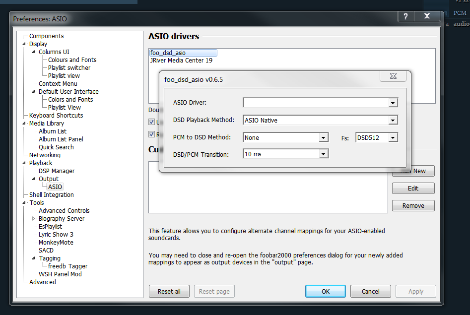Open Context Menu preferences page

click(58, 84)
